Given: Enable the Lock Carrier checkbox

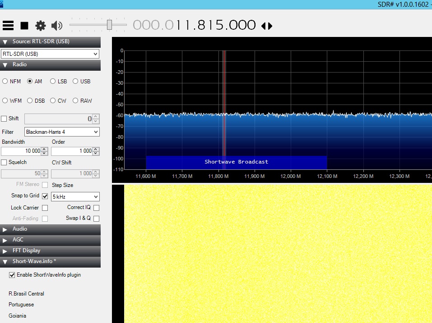Looking at the screenshot, I should pos(45,208).
